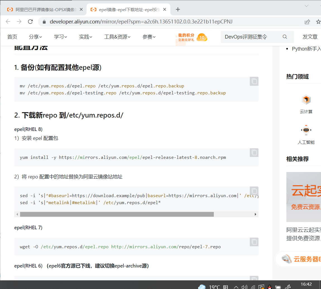Expand the 工具&资源 menu

point(117,37)
